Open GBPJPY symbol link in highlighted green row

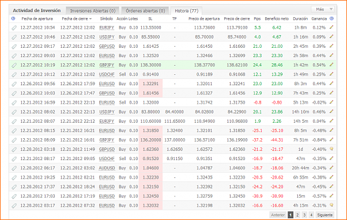(x=107, y=65)
